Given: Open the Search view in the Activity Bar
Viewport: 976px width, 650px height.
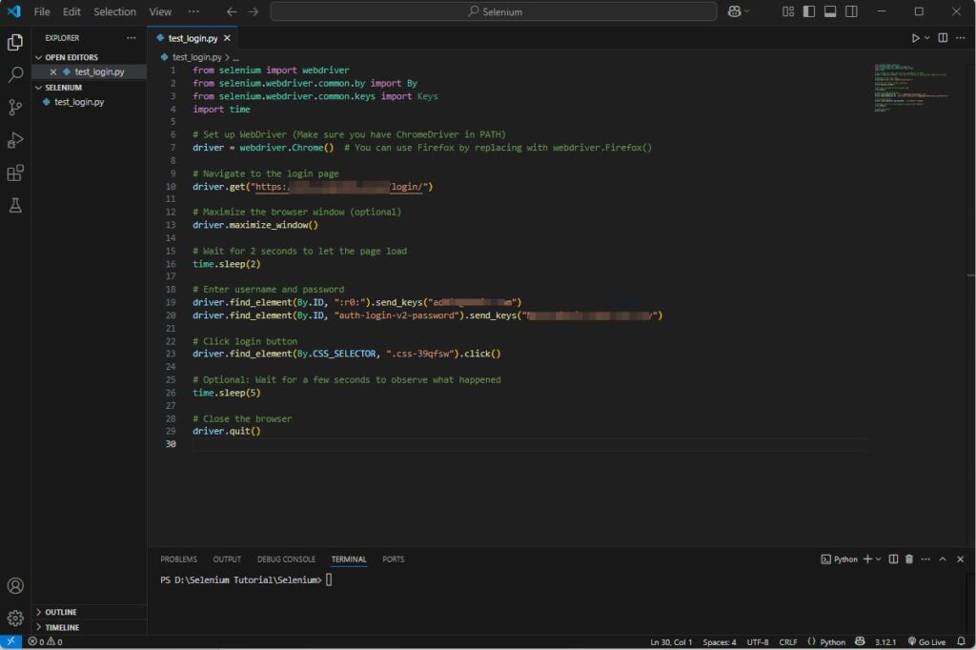Looking at the screenshot, I should pos(13,72).
